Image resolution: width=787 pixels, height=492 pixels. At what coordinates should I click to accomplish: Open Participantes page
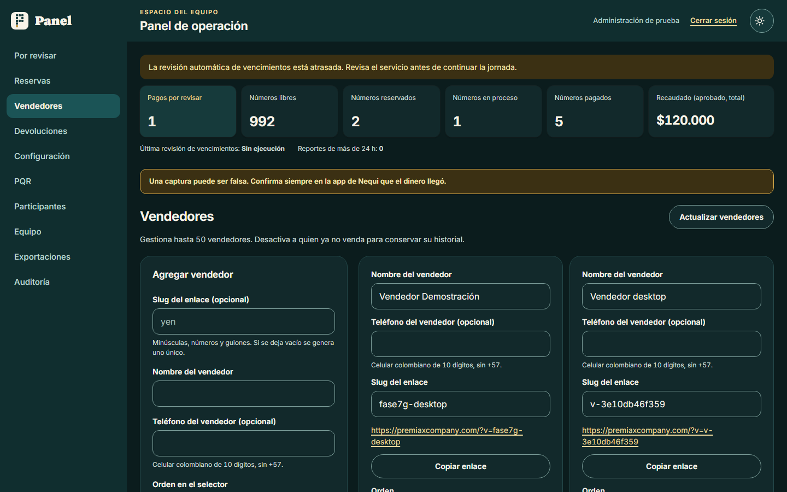coord(63,207)
